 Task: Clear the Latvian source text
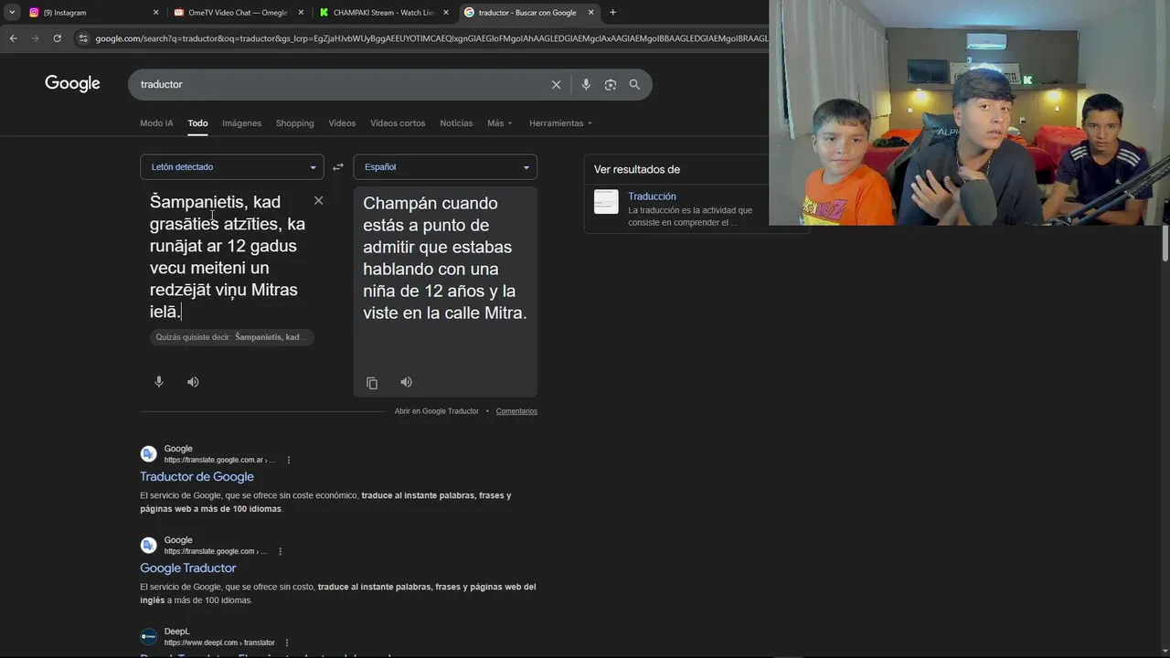pos(318,200)
